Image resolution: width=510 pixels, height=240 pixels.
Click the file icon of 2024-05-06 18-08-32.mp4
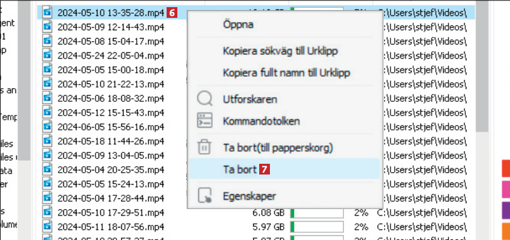[x=48, y=98]
